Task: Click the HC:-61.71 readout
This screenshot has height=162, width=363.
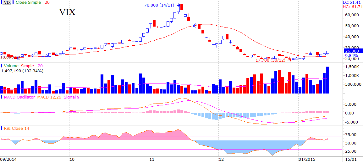Action: 353,7
